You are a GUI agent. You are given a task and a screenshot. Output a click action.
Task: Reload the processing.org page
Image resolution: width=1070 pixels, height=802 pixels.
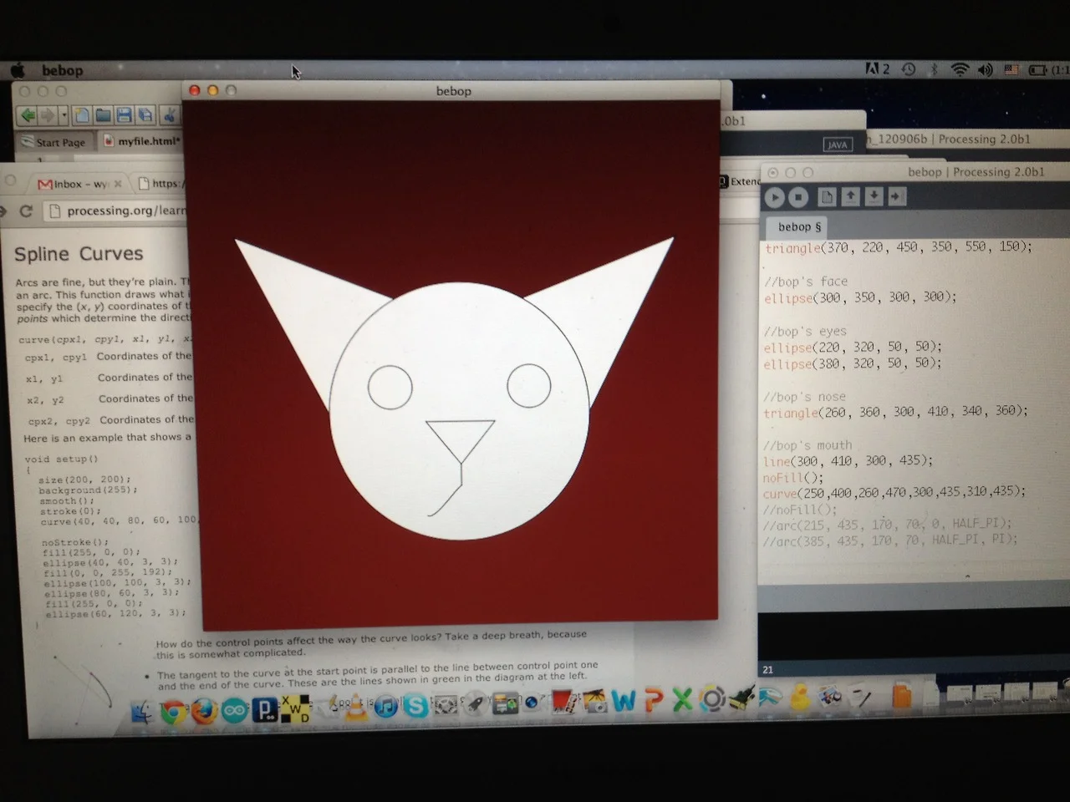pos(26,211)
